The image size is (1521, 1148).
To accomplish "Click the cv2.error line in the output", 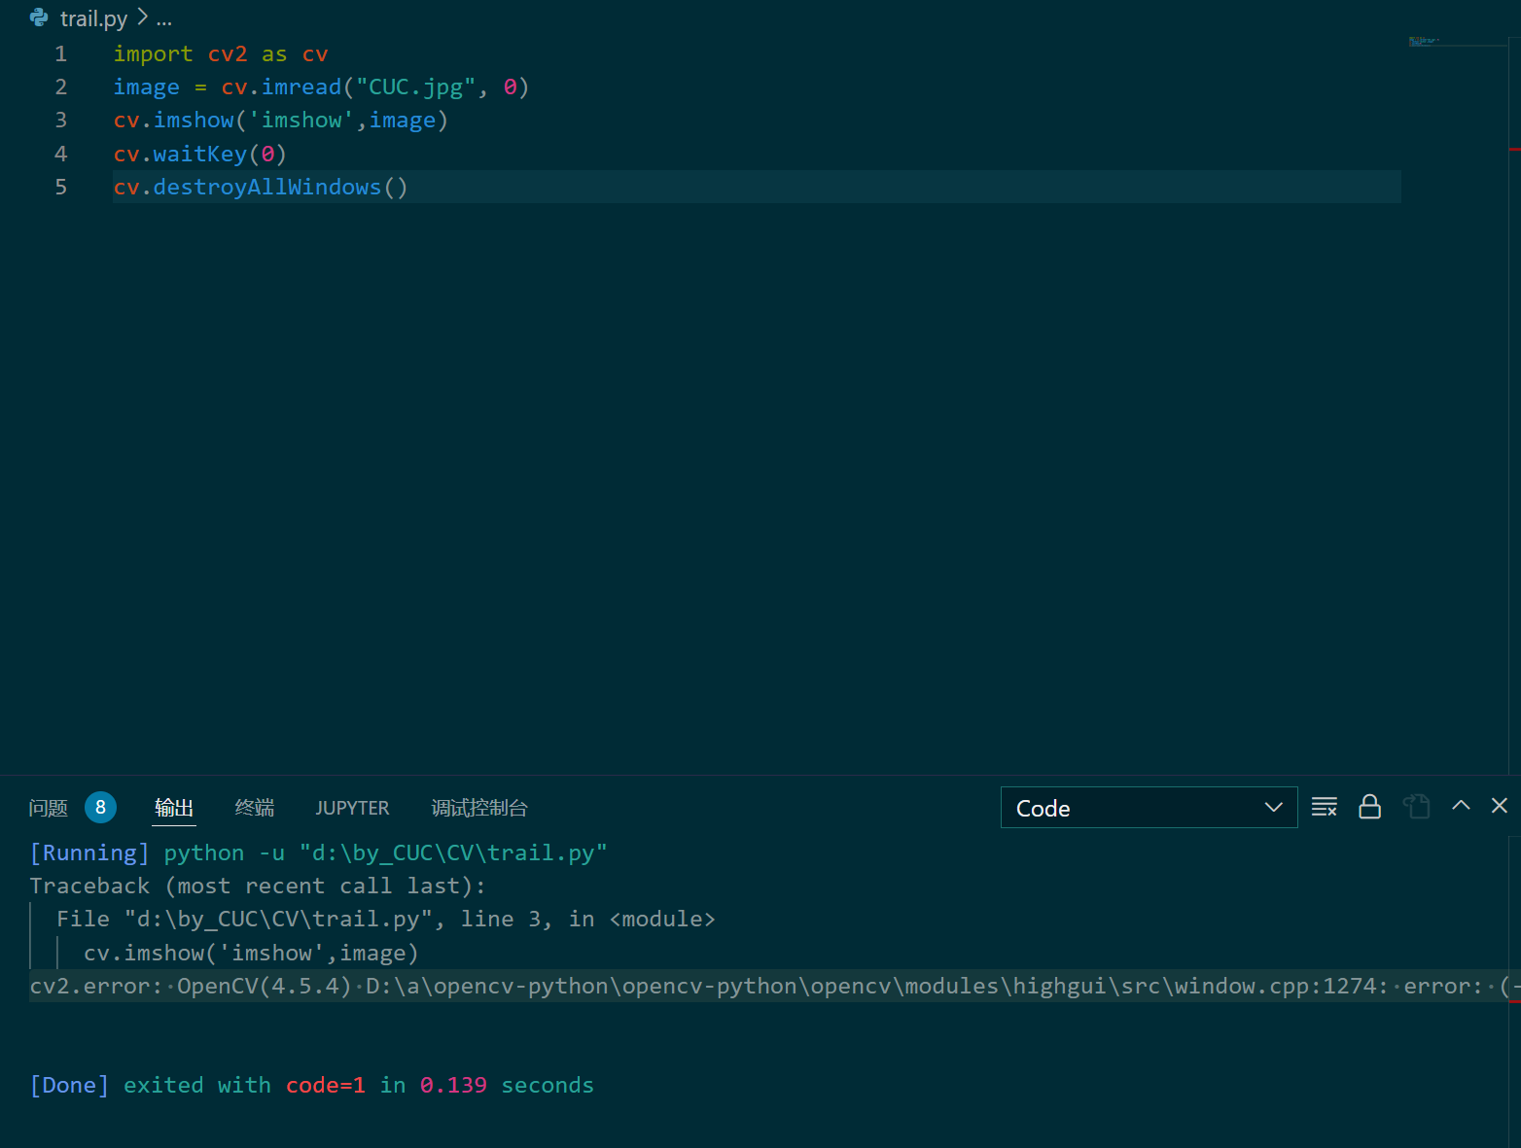I will tap(389, 985).
